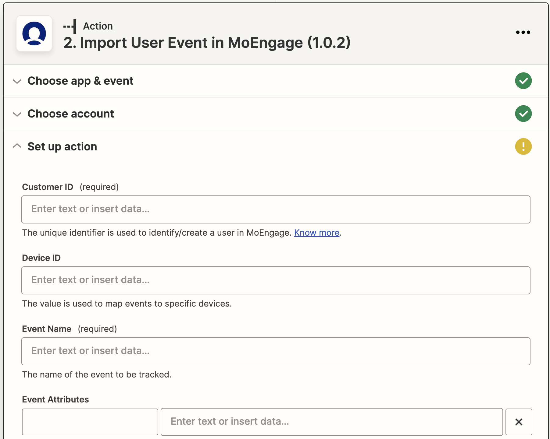This screenshot has height=439, width=550.
Task: Click the MoEngage app logo icon
Action: (x=34, y=33)
